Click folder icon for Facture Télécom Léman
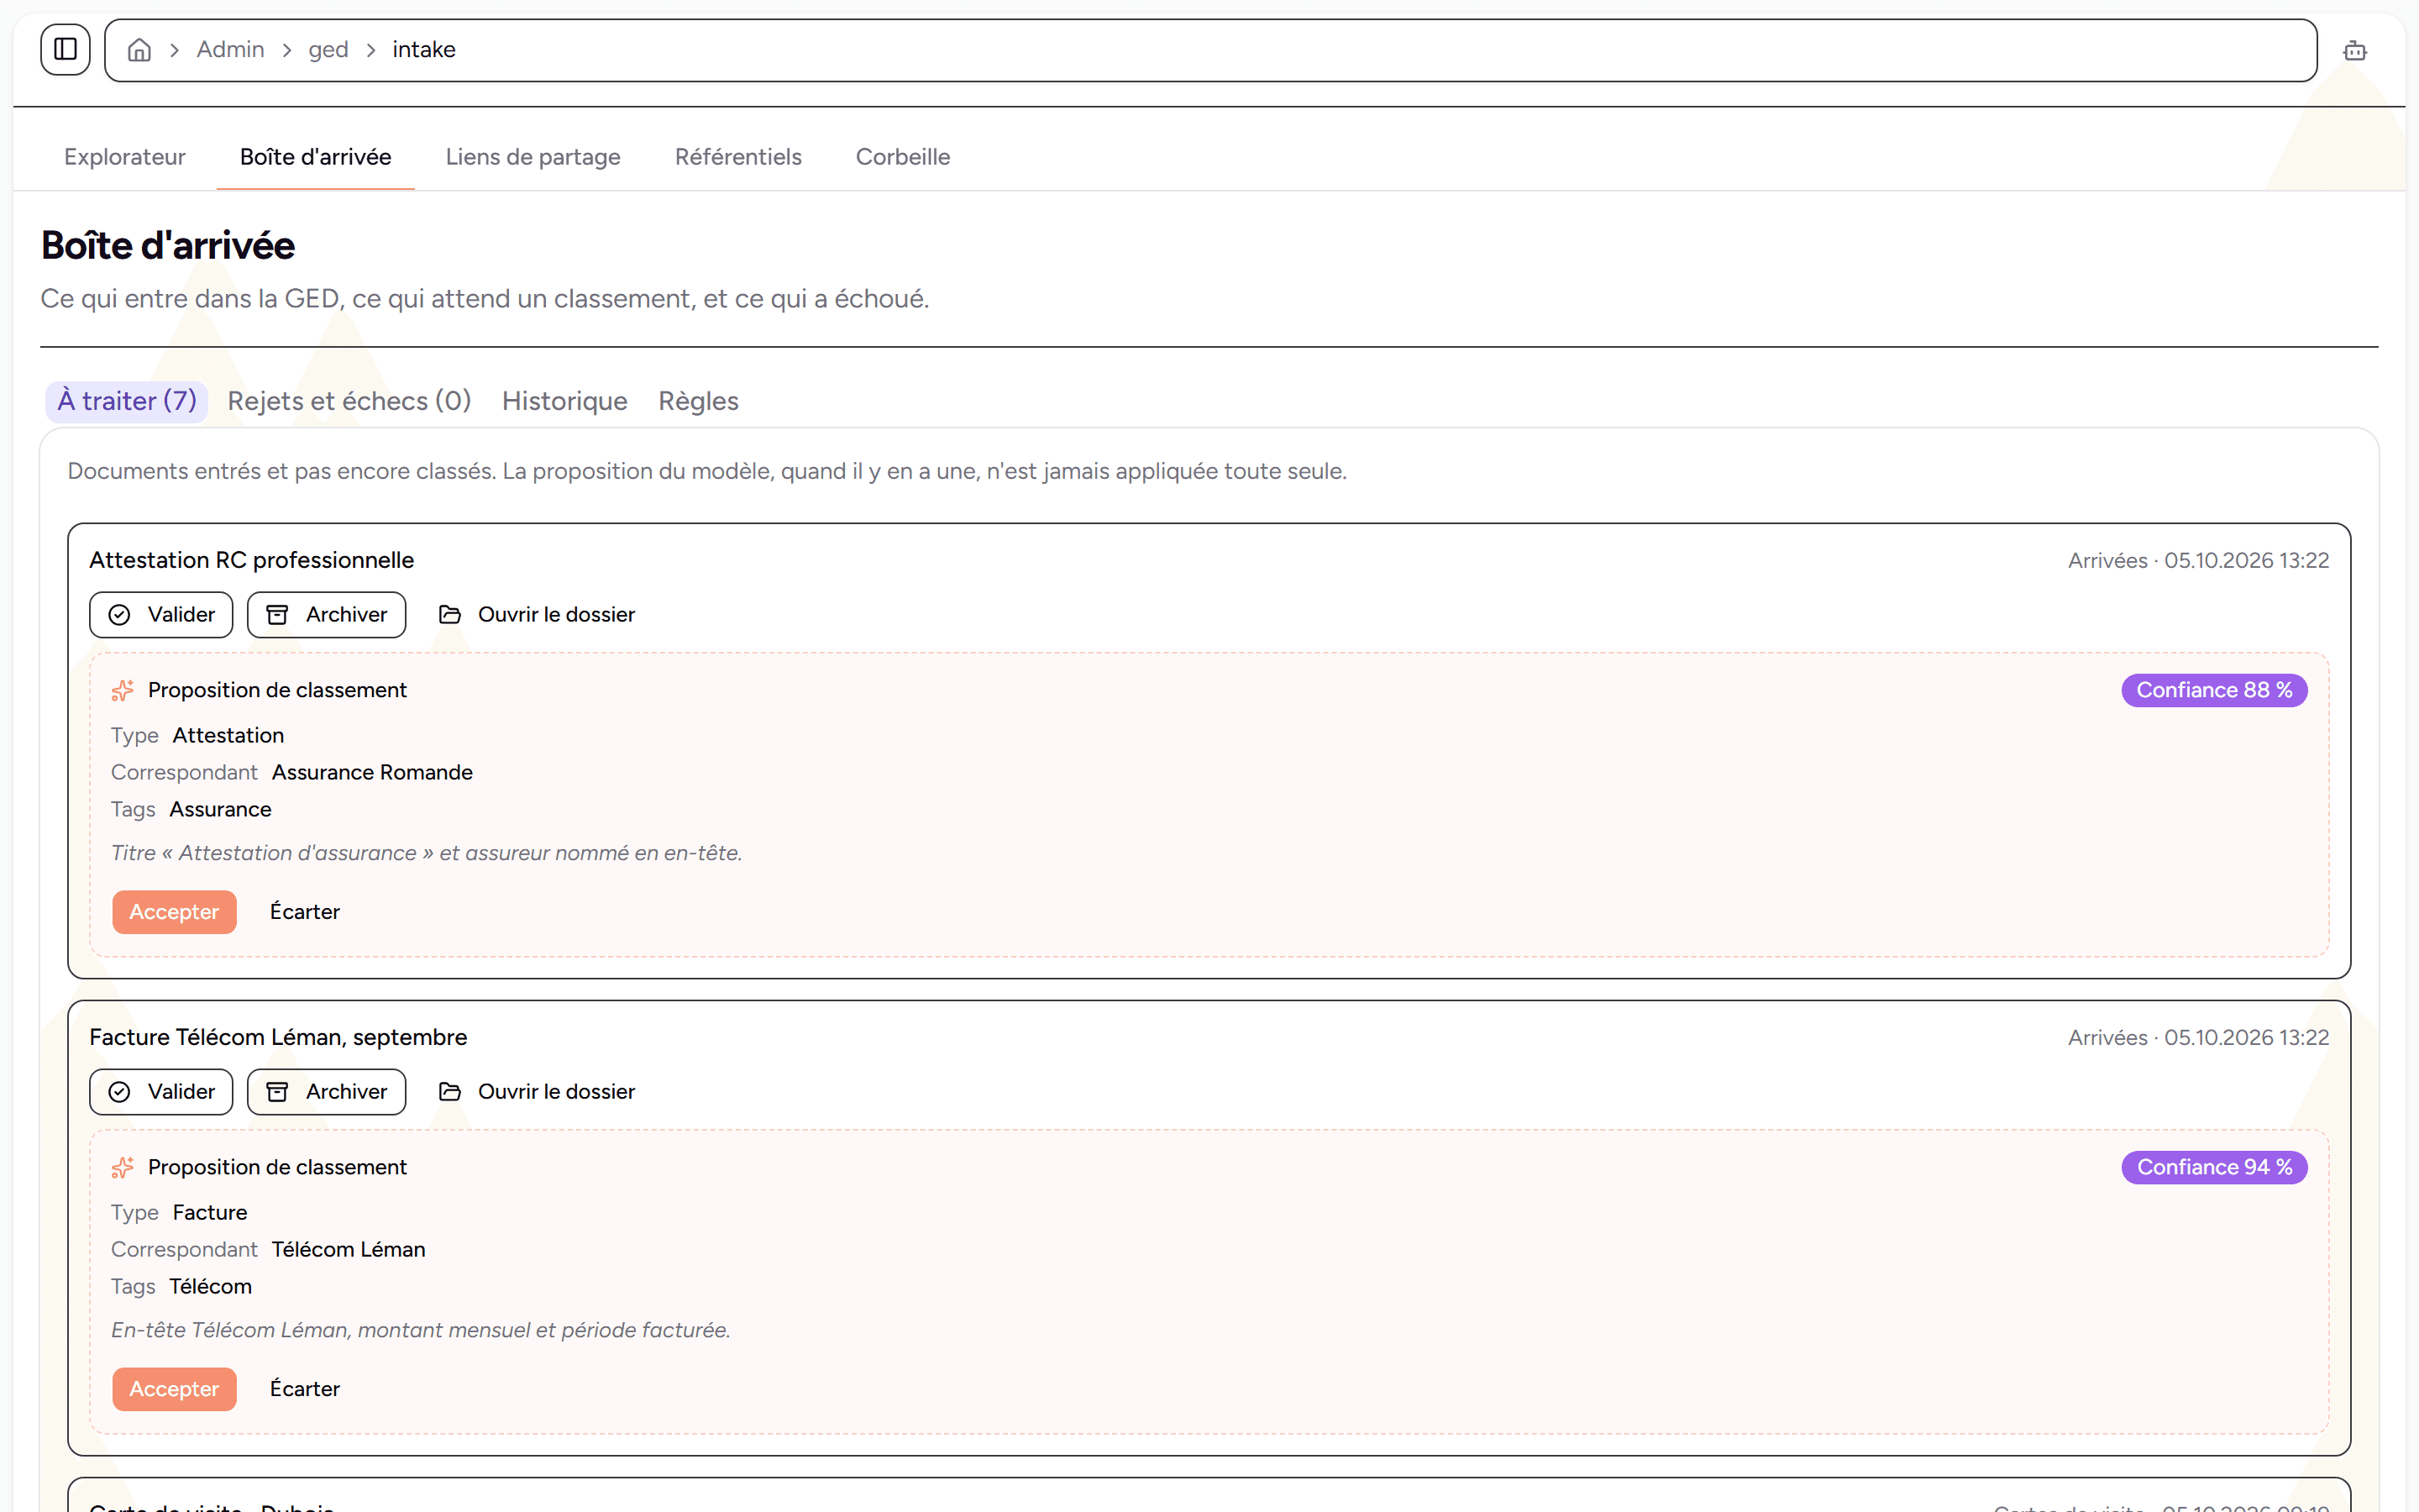Screen dimensions: 2419x1512 click(450, 1091)
